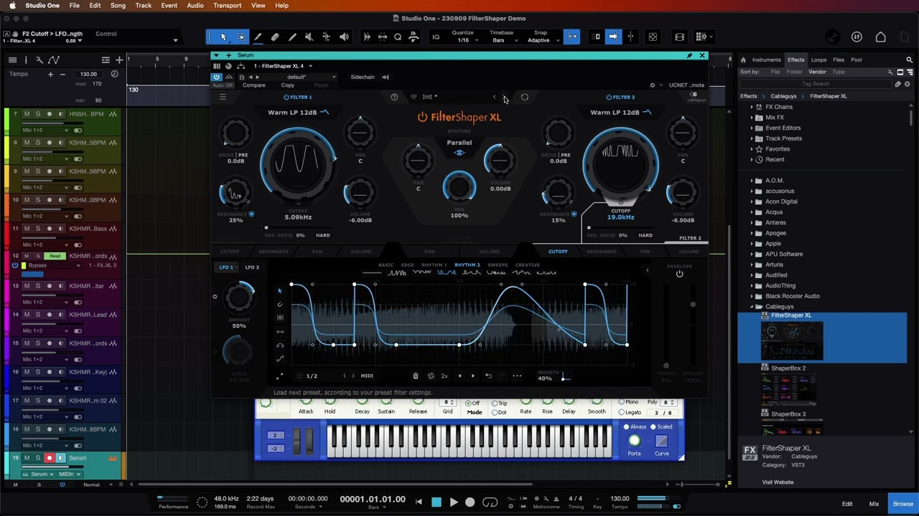
Task: Select the LFO 2 tab
Action: click(x=252, y=267)
